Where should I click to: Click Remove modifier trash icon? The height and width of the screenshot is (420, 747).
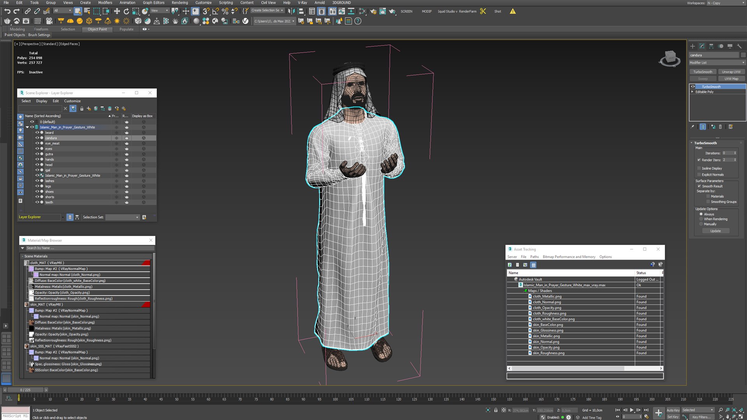click(x=721, y=127)
